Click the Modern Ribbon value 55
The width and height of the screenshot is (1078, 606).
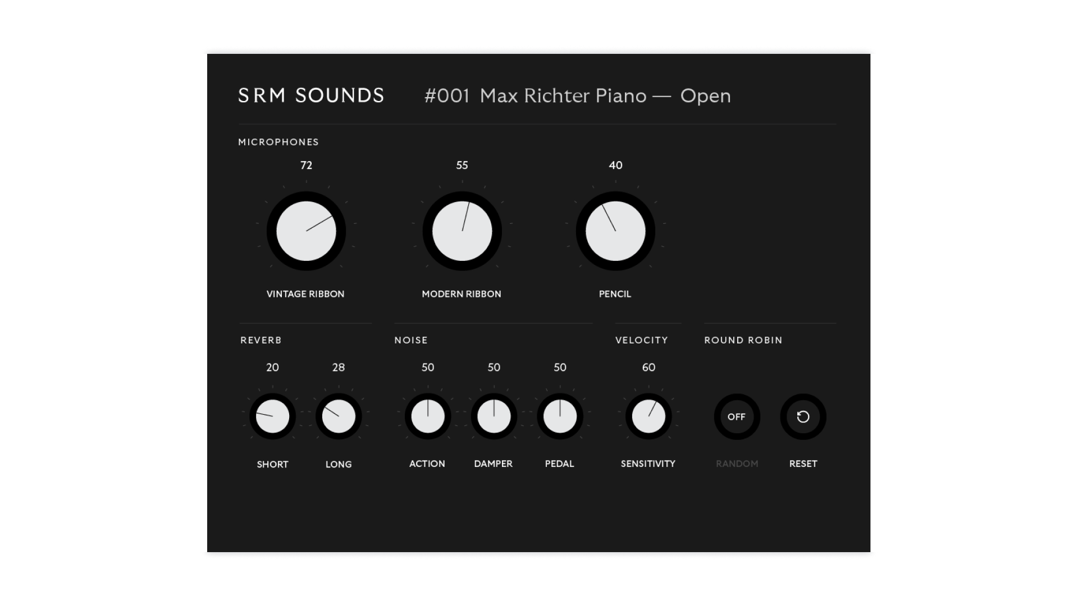462,165
